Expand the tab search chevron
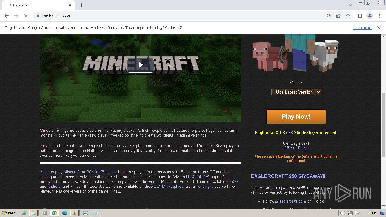This screenshot has height=217, width=386. tap(350, 5)
